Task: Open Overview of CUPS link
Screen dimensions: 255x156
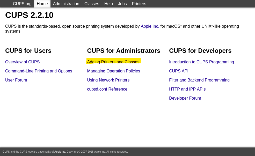Action: pyautogui.click(x=22, y=62)
